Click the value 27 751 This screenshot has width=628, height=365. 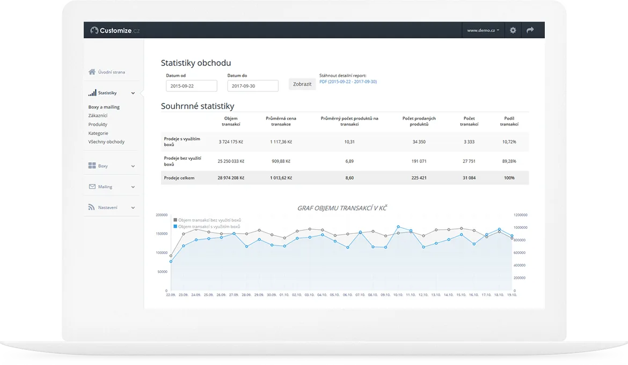click(x=469, y=161)
